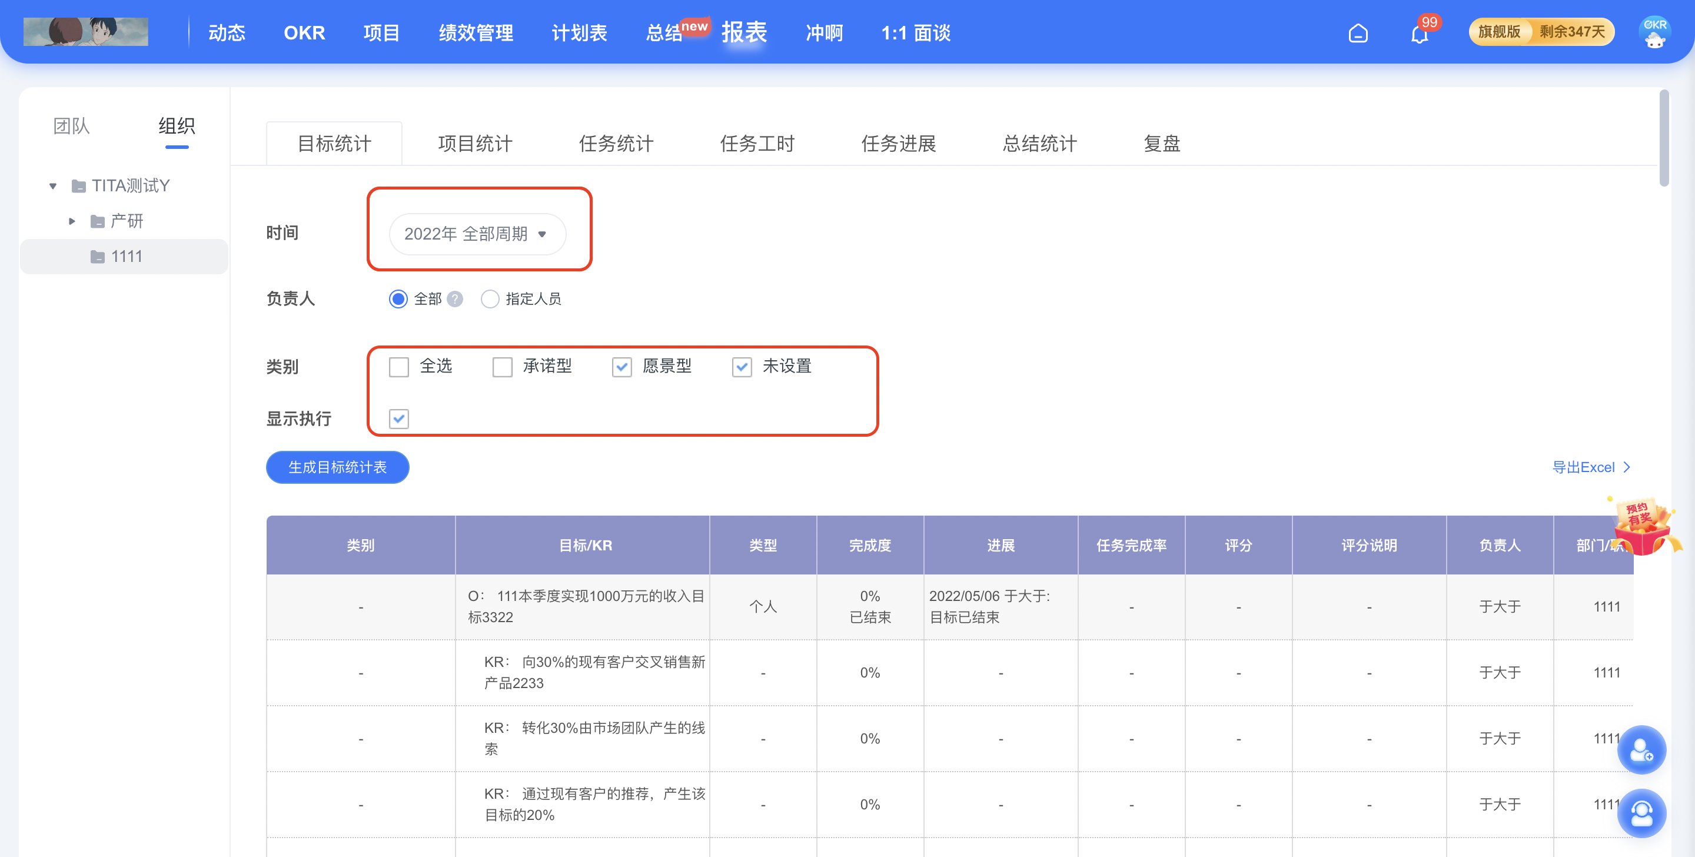Click KR 通过现有客户的推荐，产生该目标的20%
The width and height of the screenshot is (1695, 857).
click(x=594, y=805)
